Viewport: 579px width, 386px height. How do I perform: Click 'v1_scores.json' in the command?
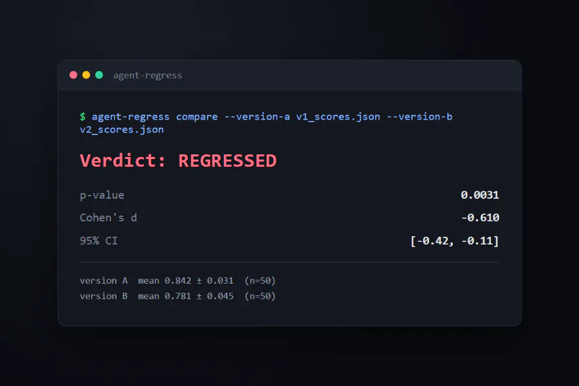(x=338, y=116)
